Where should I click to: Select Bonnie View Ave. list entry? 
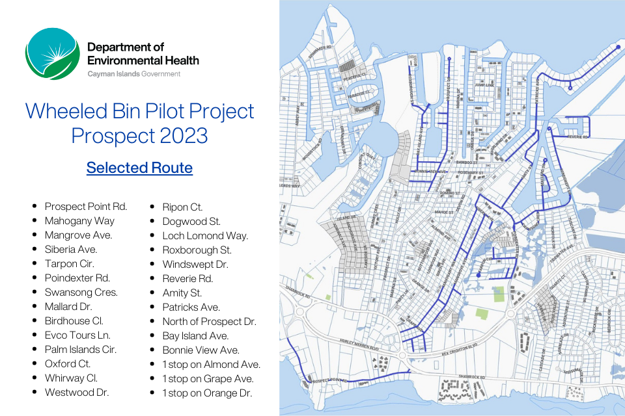click(x=201, y=350)
